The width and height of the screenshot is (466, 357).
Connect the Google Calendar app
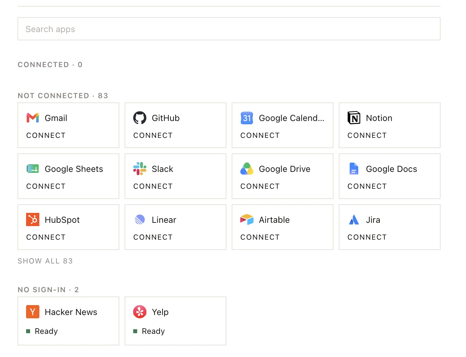(260, 136)
